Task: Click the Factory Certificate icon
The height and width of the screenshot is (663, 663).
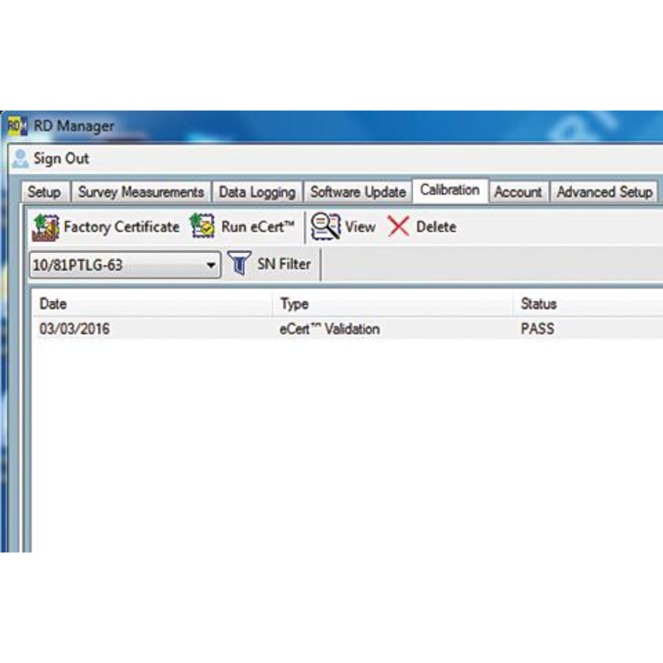Action: click(46, 227)
